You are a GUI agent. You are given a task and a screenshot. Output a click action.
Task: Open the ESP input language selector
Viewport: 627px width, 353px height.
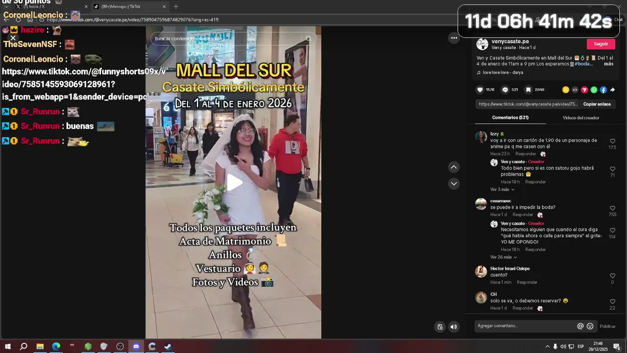click(580, 347)
